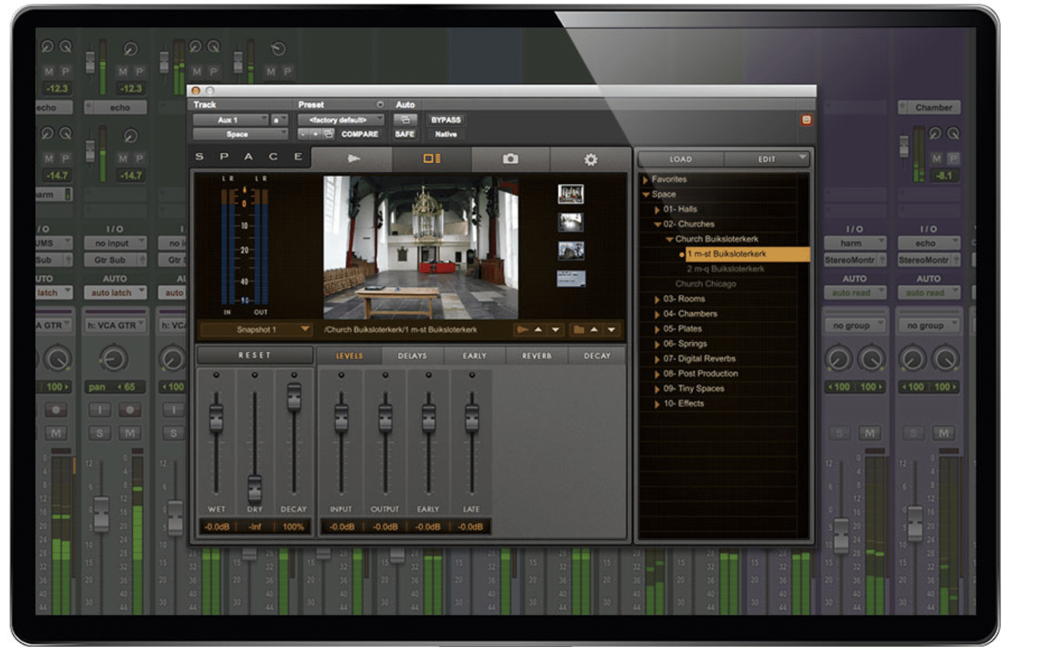Click the input monitor button on the pan 65 track

pyautogui.click(x=100, y=410)
